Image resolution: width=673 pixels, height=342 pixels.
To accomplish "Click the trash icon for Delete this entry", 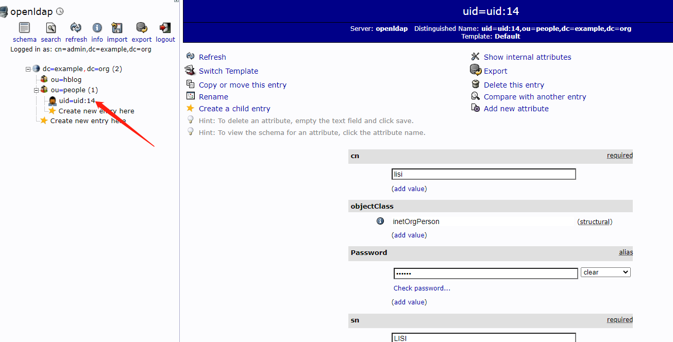I will click(475, 84).
